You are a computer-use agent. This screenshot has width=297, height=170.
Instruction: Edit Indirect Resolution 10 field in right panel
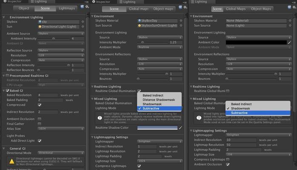point(241,140)
